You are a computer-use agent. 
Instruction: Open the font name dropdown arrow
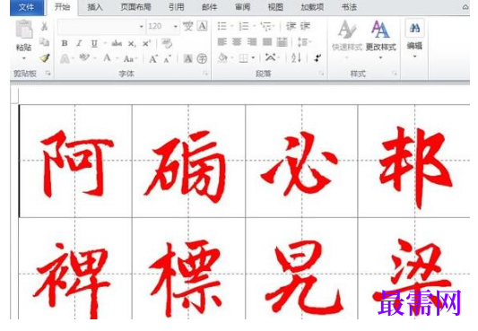click(x=142, y=27)
